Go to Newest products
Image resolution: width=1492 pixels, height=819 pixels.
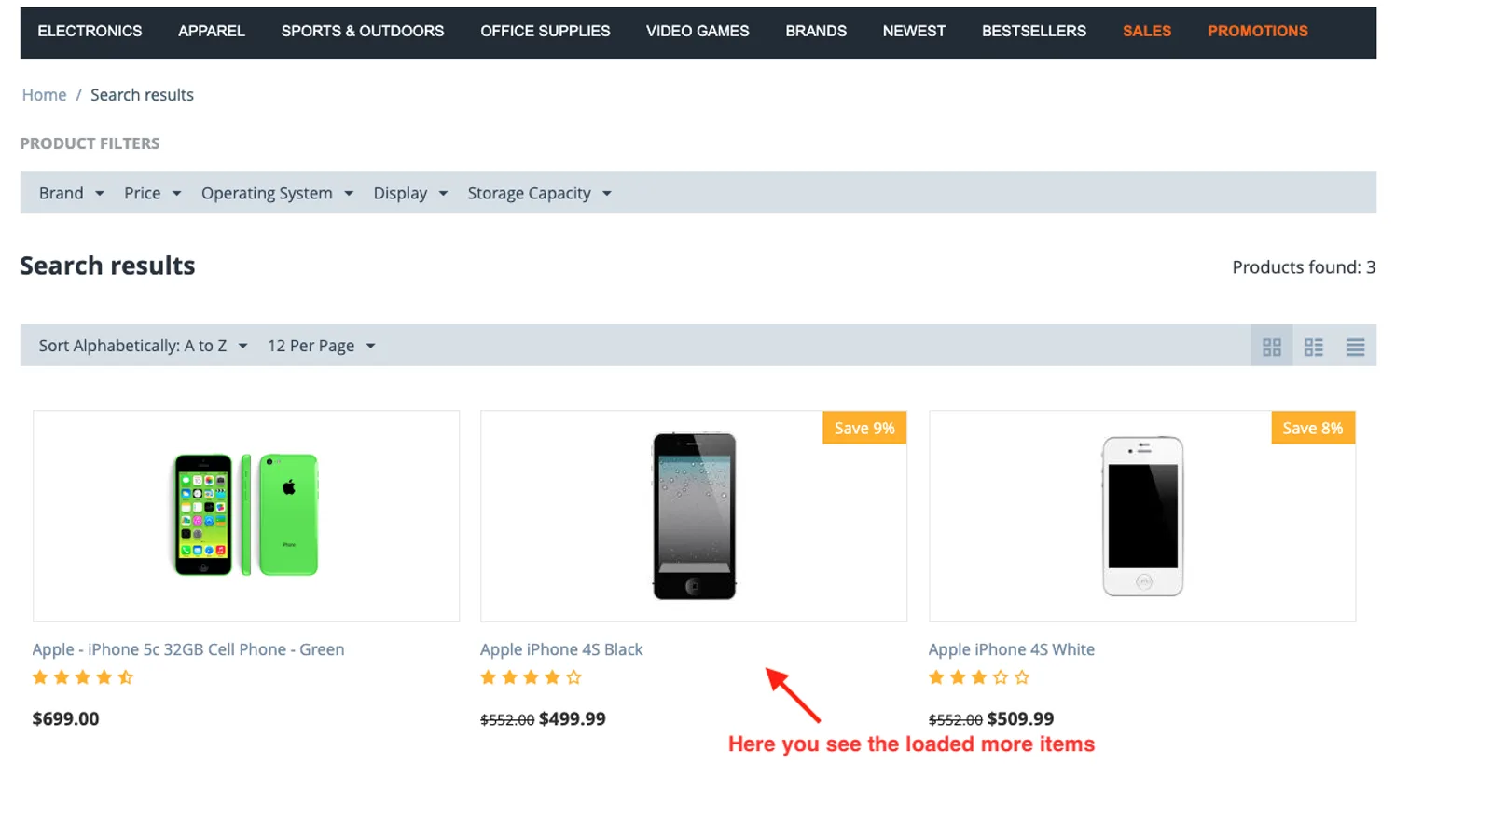point(914,31)
